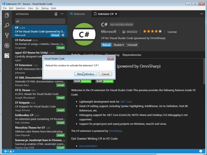Click the feedback smiley in status bar
This screenshot has width=207, height=155.
(x=201, y=151)
